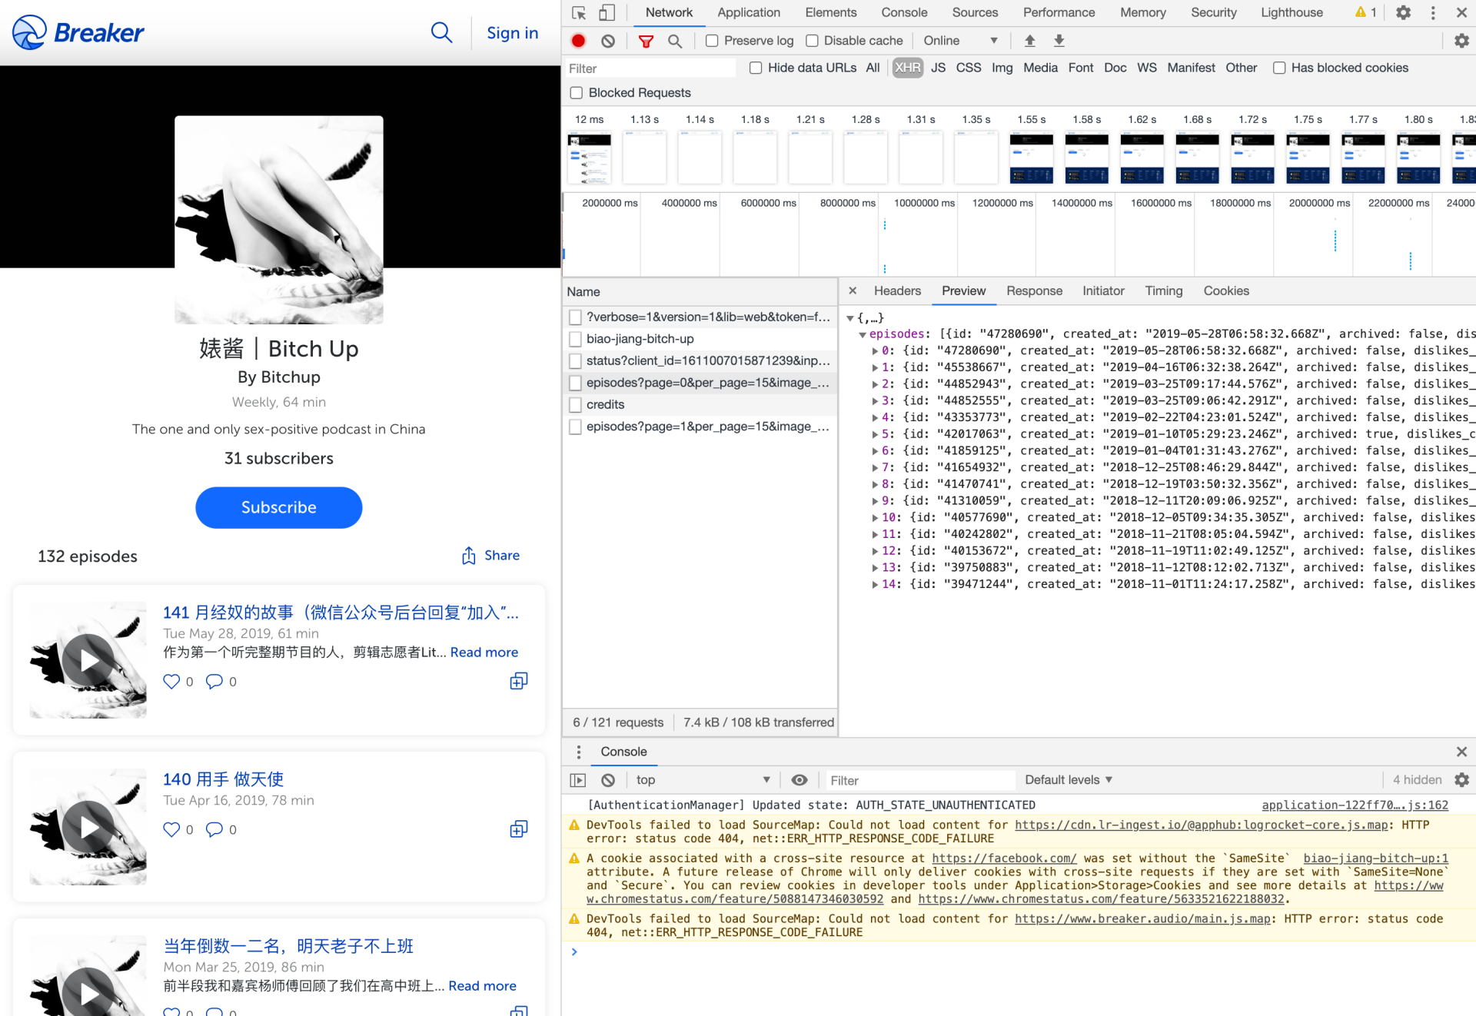Click the warnings count indicator
Viewport: 1476px width, 1016px height.
coord(1366,12)
